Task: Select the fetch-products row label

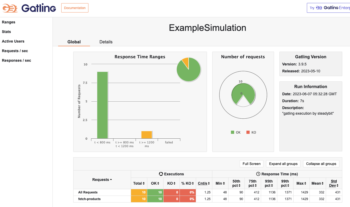Action: click(x=89, y=199)
